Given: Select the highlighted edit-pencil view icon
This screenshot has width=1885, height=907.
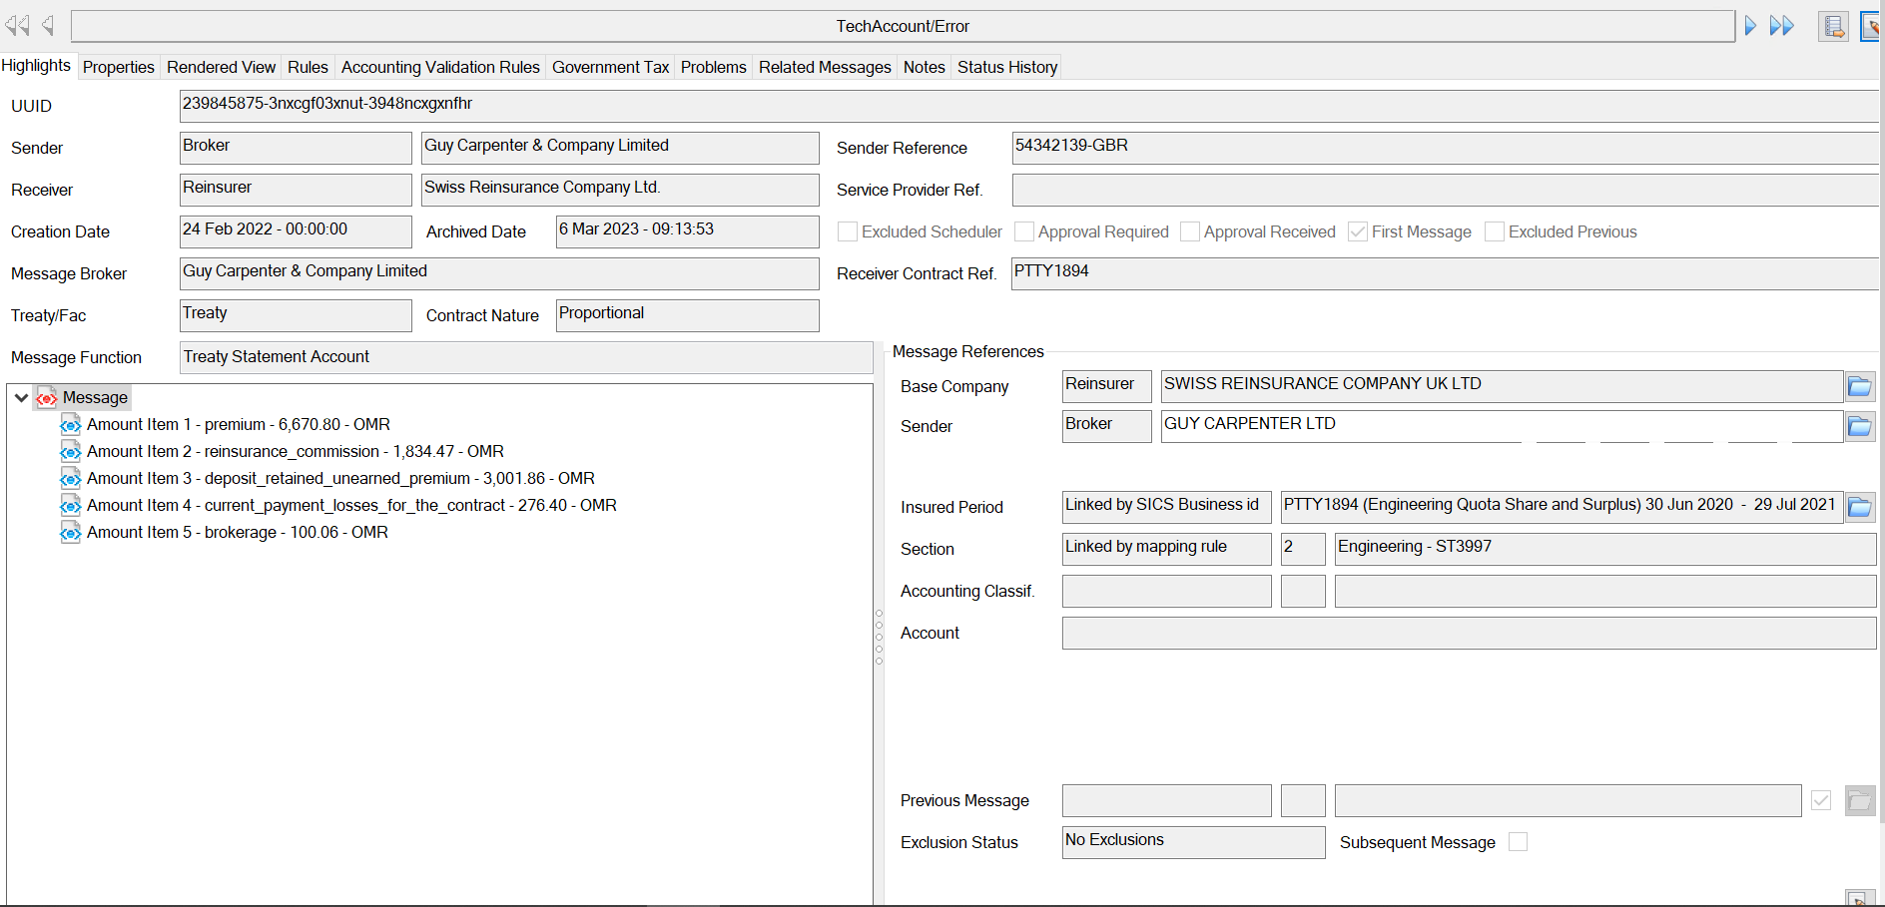Looking at the screenshot, I should (x=1870, y=27).
